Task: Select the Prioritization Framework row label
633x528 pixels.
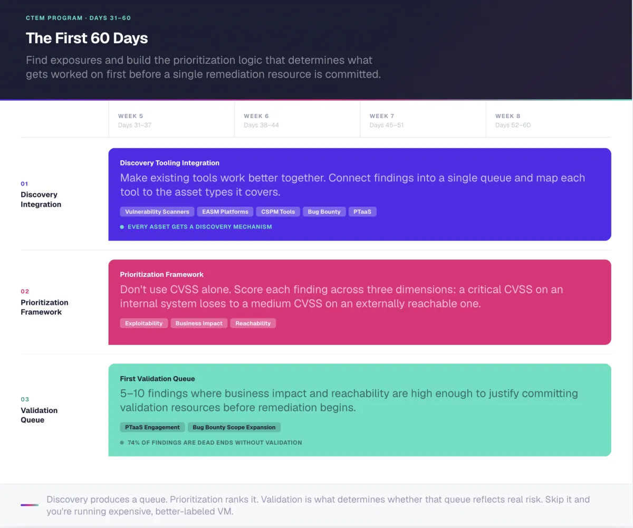Action: 44,307
